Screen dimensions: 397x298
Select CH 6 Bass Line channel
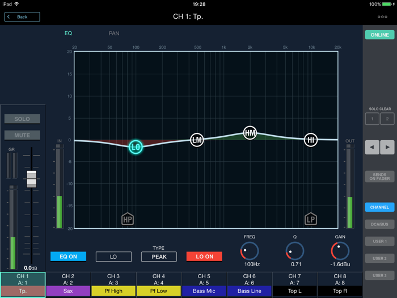[250, 284]
